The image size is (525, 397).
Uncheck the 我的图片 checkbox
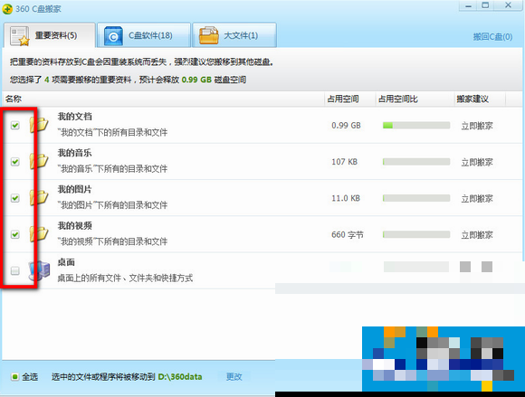(x=14, y=198)
